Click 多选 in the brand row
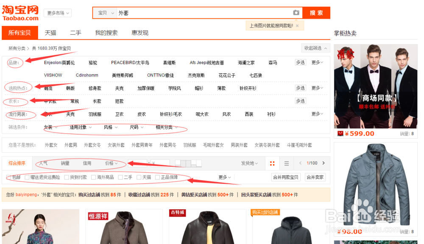The width and height of the screenshot is (424, 244). pyautogui.click(x=300, y=62)
